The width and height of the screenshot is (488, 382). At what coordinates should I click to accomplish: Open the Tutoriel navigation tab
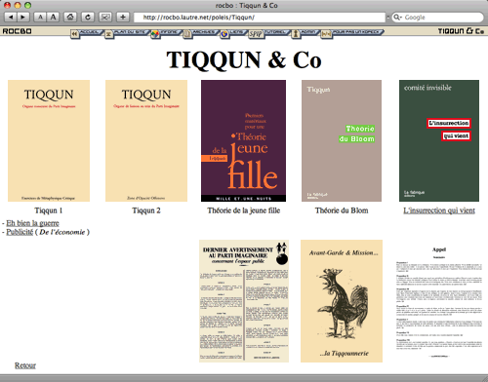pos(276,32)
